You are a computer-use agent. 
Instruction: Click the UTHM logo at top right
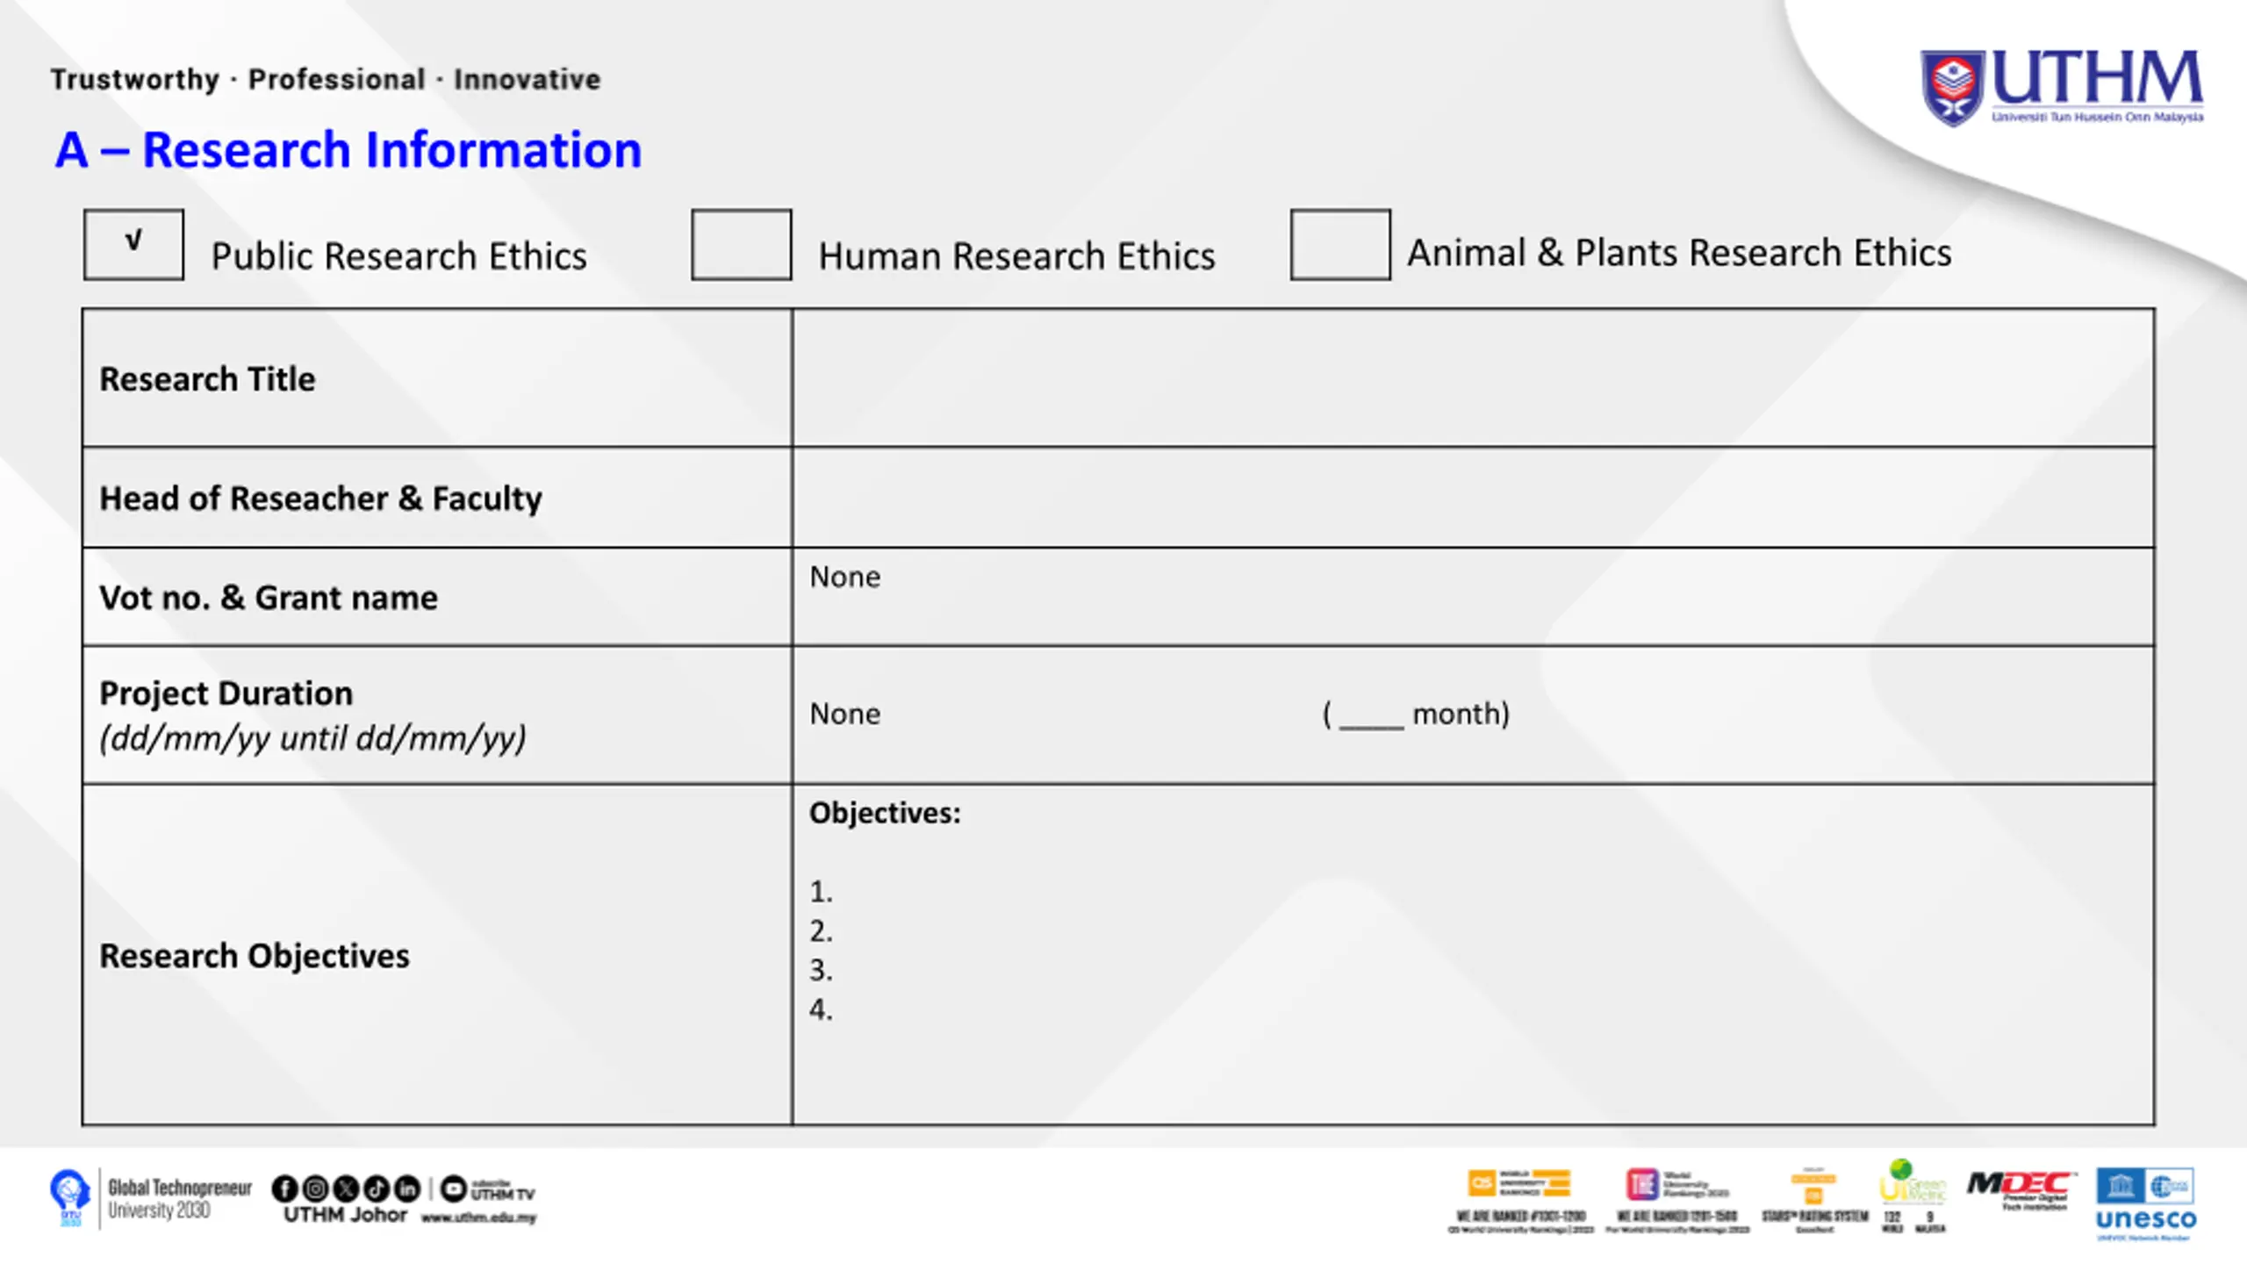pos(2061,88)
